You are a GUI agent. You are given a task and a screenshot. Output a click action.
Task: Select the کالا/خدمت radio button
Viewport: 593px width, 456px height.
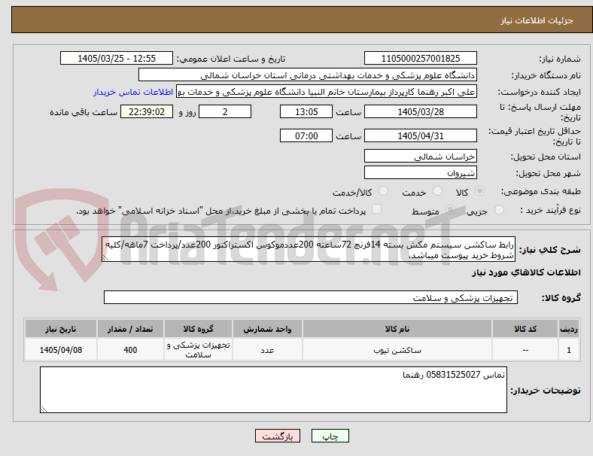click(383, 191)
